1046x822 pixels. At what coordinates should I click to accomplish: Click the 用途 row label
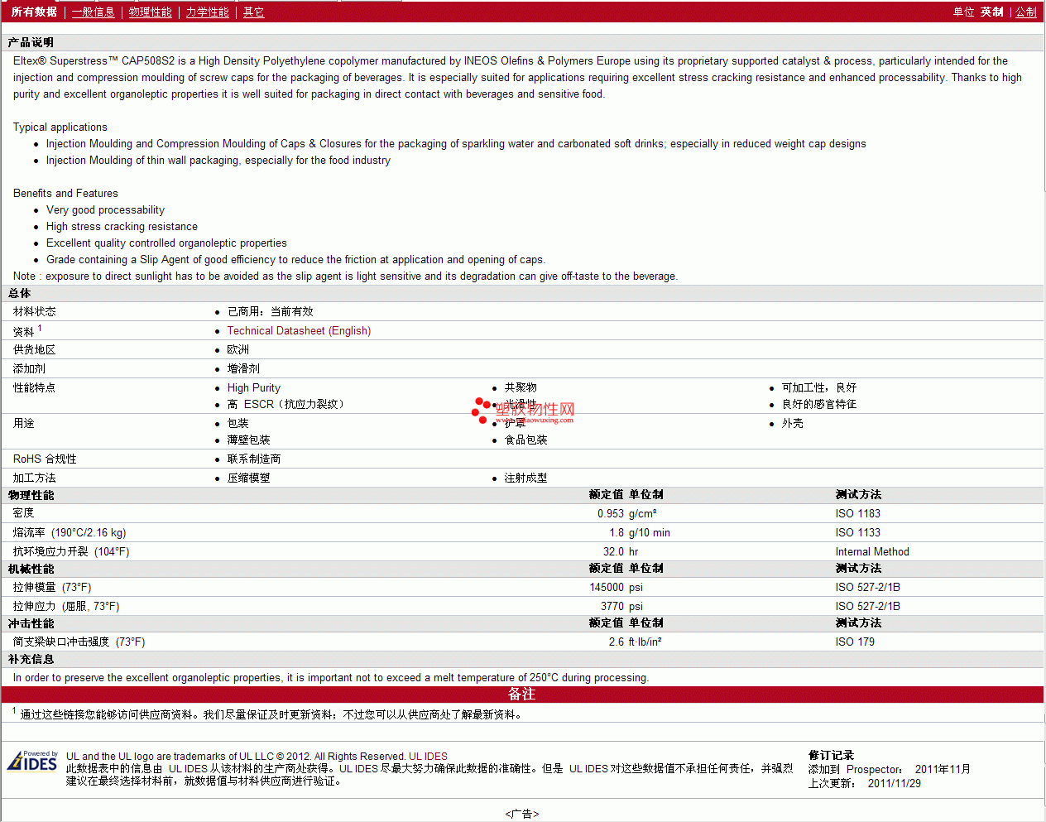(24, 423)
